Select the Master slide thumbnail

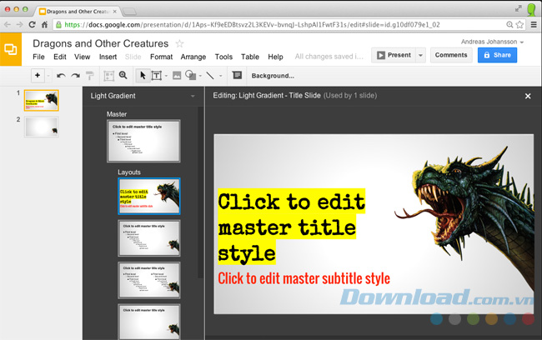point(143,141)
